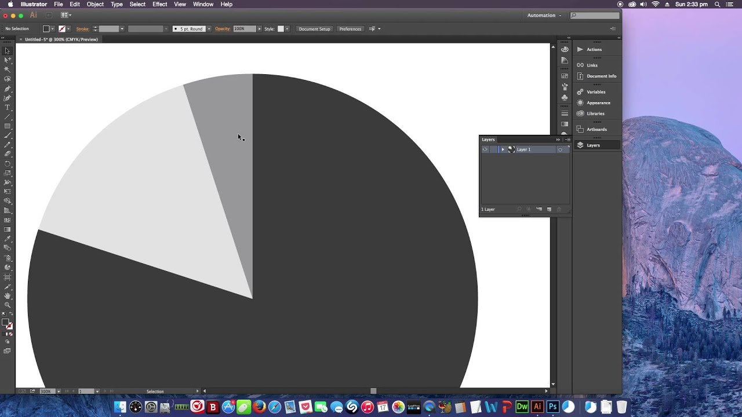Select the Hand tool
Image resolution: width=742 pixels, height=417 pixels.
(8, 295)
